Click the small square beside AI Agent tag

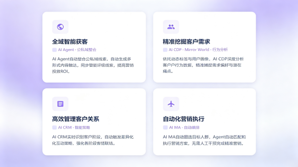pos(54,50)
